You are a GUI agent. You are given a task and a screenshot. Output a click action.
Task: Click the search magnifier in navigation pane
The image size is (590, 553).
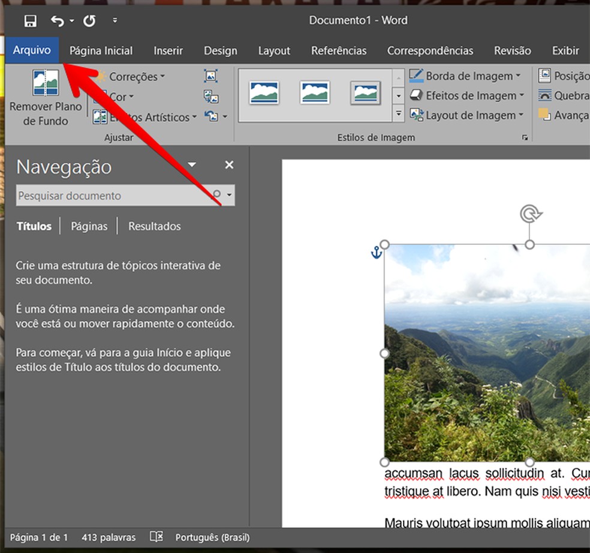[x=217, y=195]
